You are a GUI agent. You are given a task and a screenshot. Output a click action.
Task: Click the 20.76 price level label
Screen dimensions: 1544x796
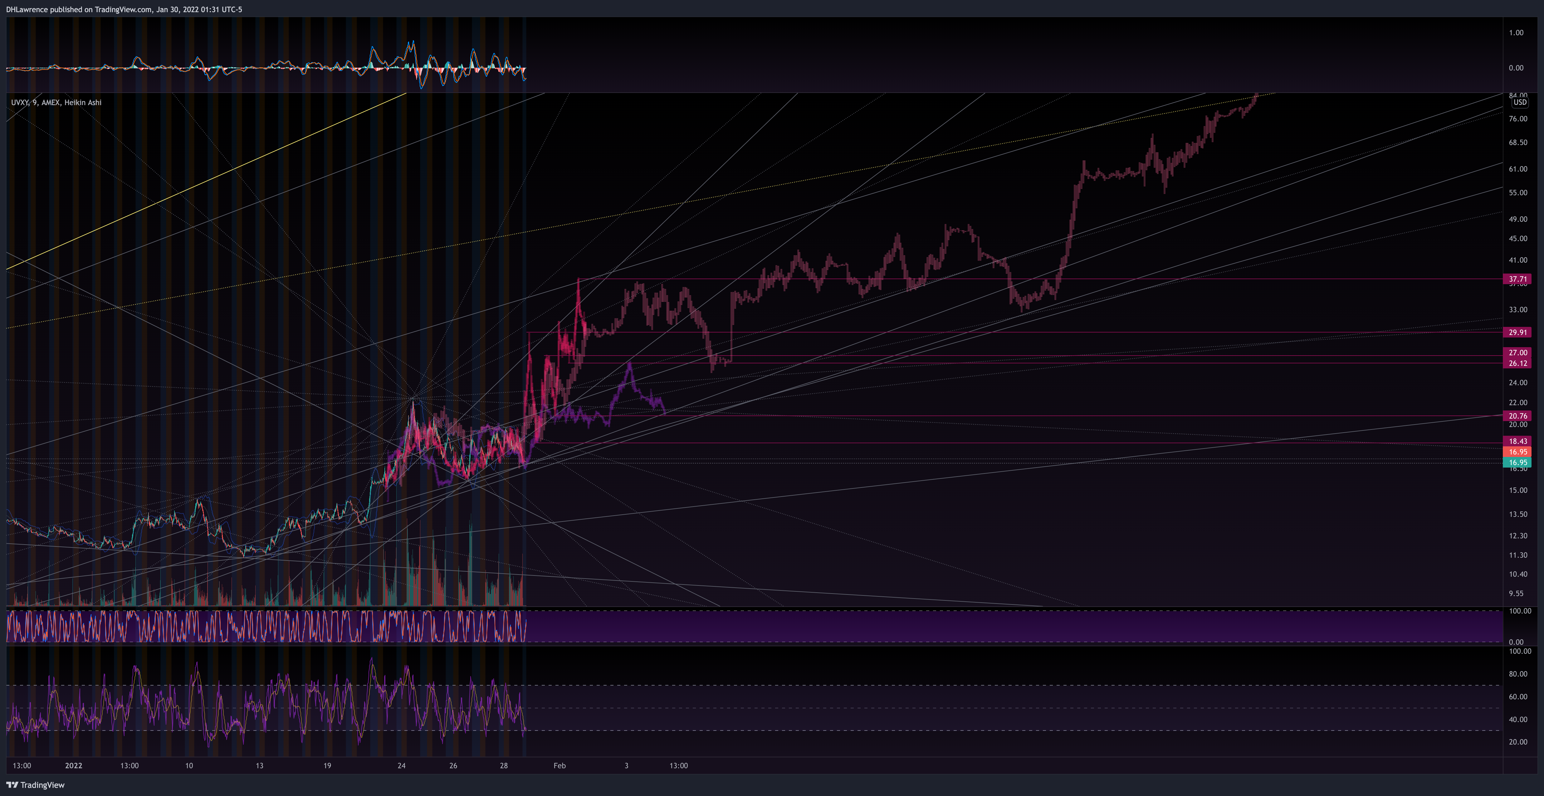tap(1517, 416)
